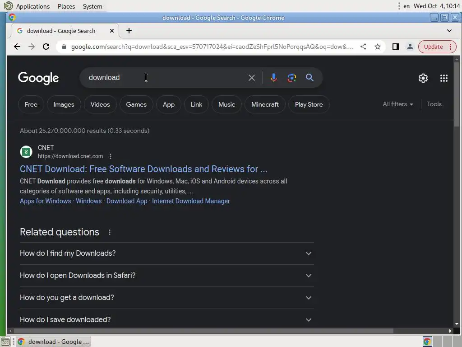Select the App filter chip
This screenshot has height=347, width=462.
(169, 104)
